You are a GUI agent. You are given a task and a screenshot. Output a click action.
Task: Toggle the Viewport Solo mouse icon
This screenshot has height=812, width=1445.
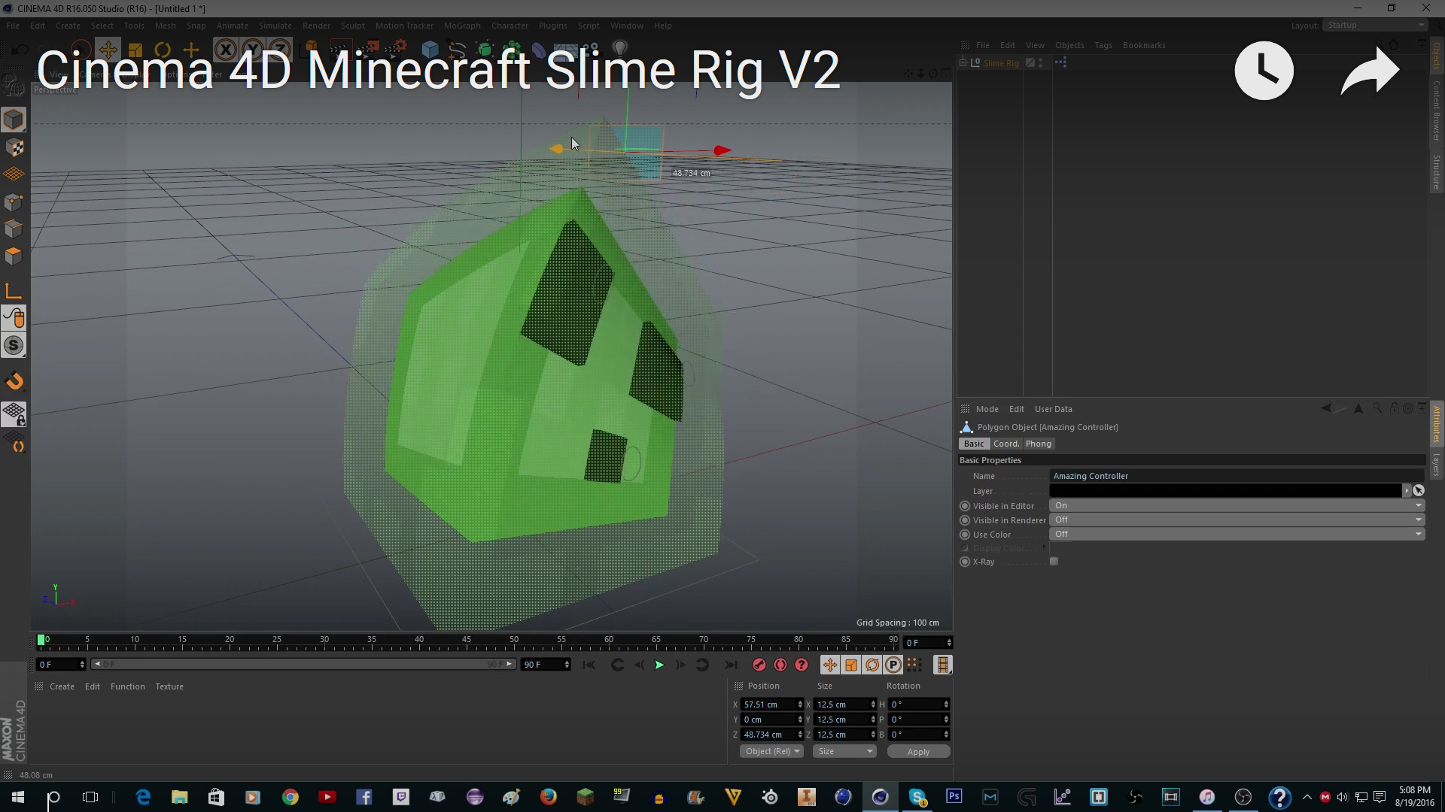(14, 318)
